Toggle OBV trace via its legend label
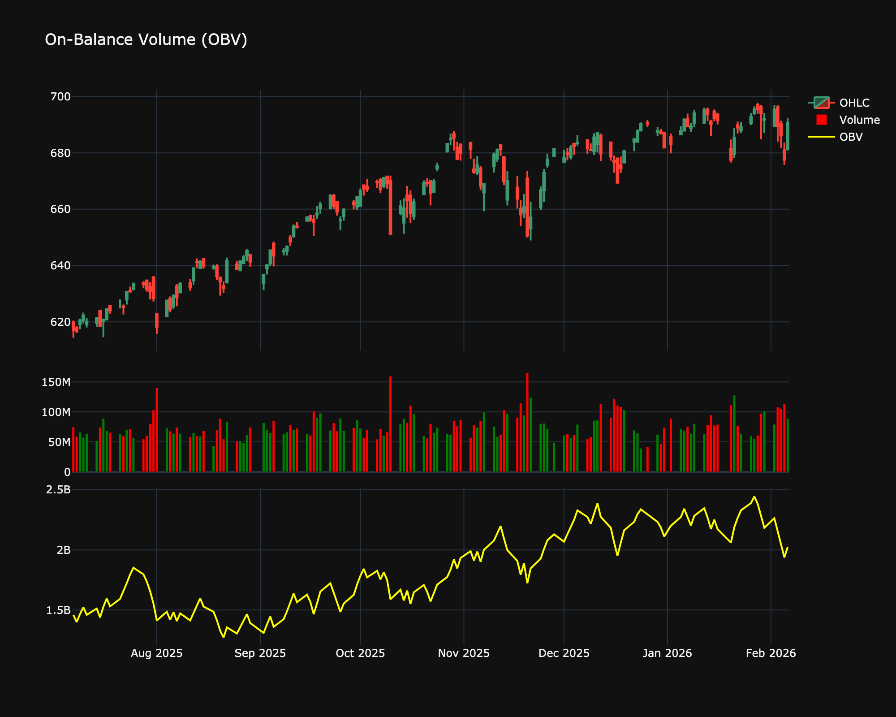Viewport: 896px width, 717px height. [851, 137]
